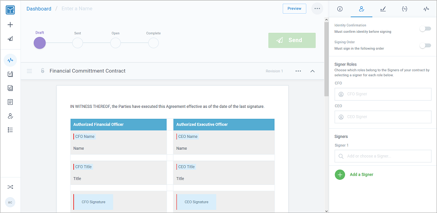Viewport: 437px width, 213px height.
Task: Switch to the info tab in right panel
Action: [x=340, y=9]
